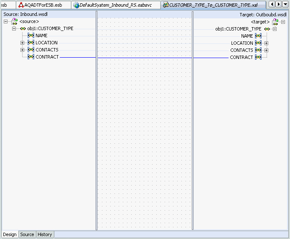290x239 pixels.
Task: Click the DefaultSystem_Inbound_RS.esbsvc tab globe icon
Action: coord(76,5)
